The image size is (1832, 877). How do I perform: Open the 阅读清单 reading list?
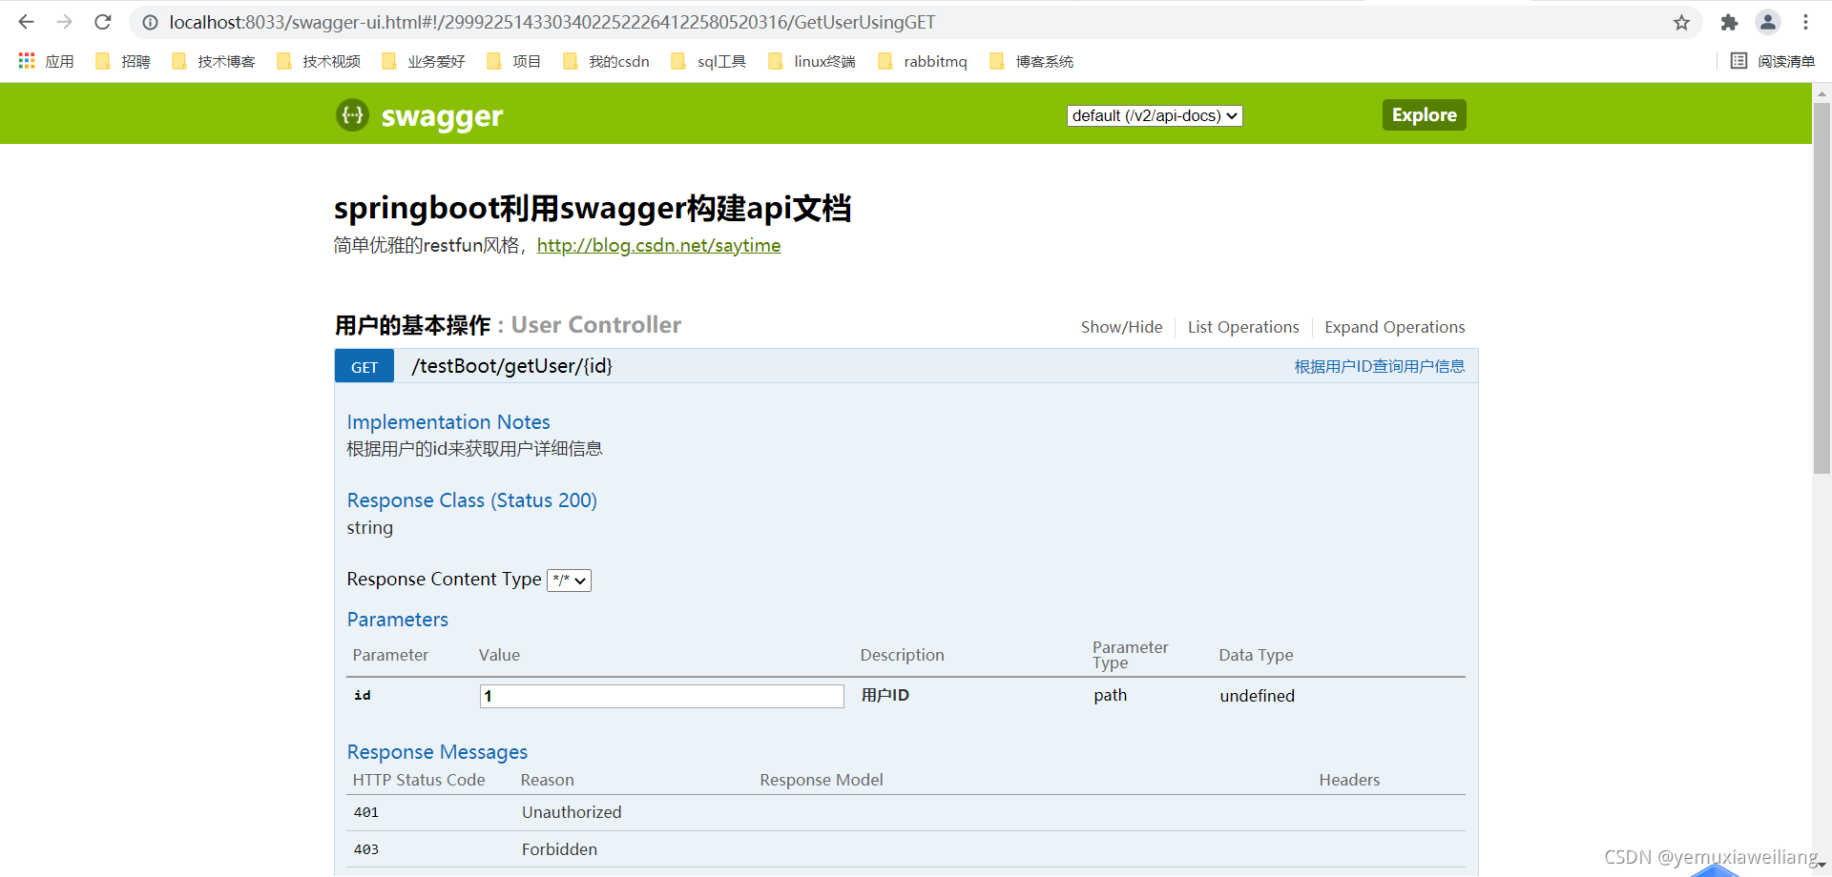tap(1773, 61)
